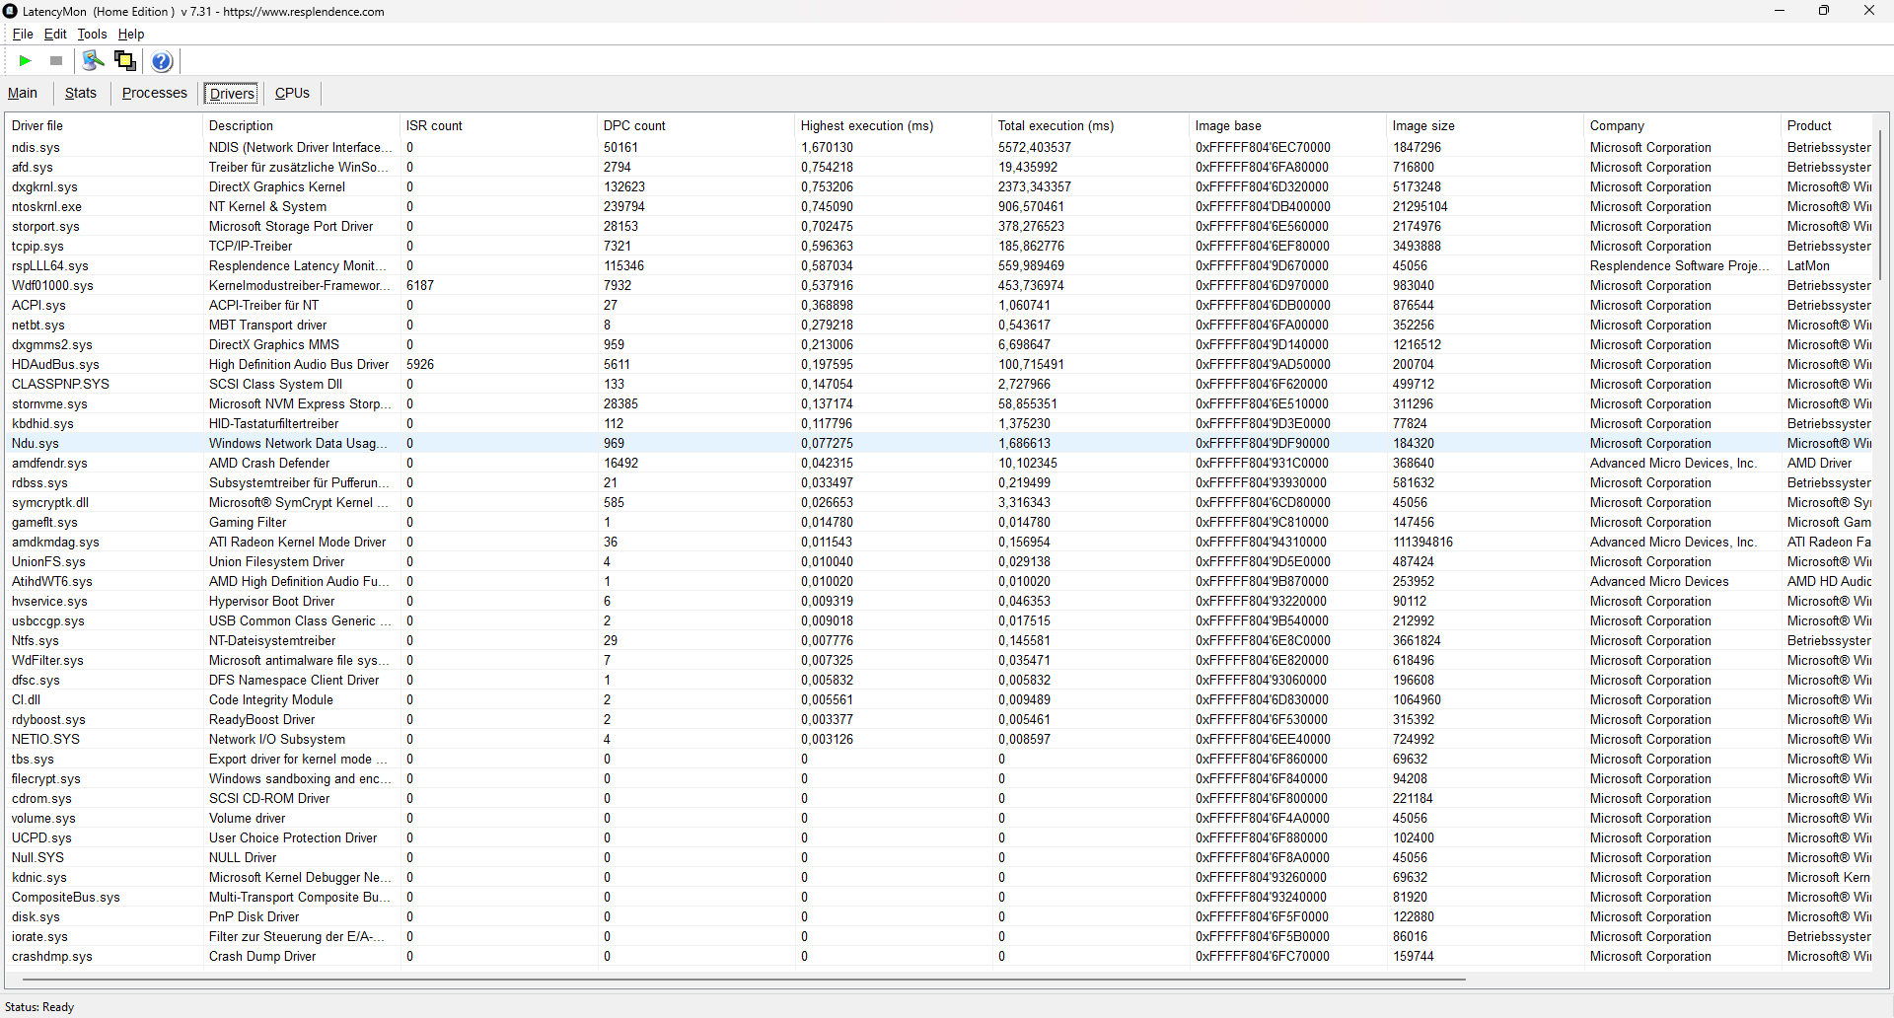
Task: Select the NETIO.SYS driver row
Action: [x=939, y=739]
